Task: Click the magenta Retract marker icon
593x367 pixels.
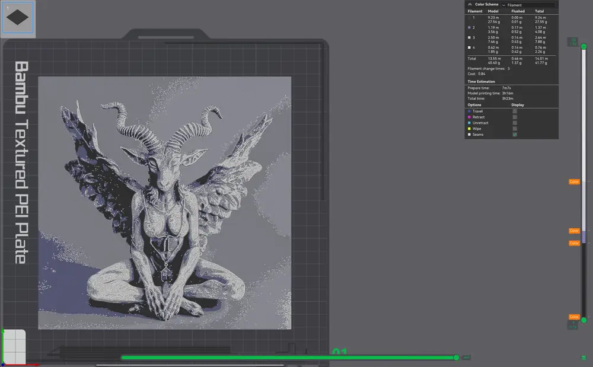Action: tap(469, 117)
